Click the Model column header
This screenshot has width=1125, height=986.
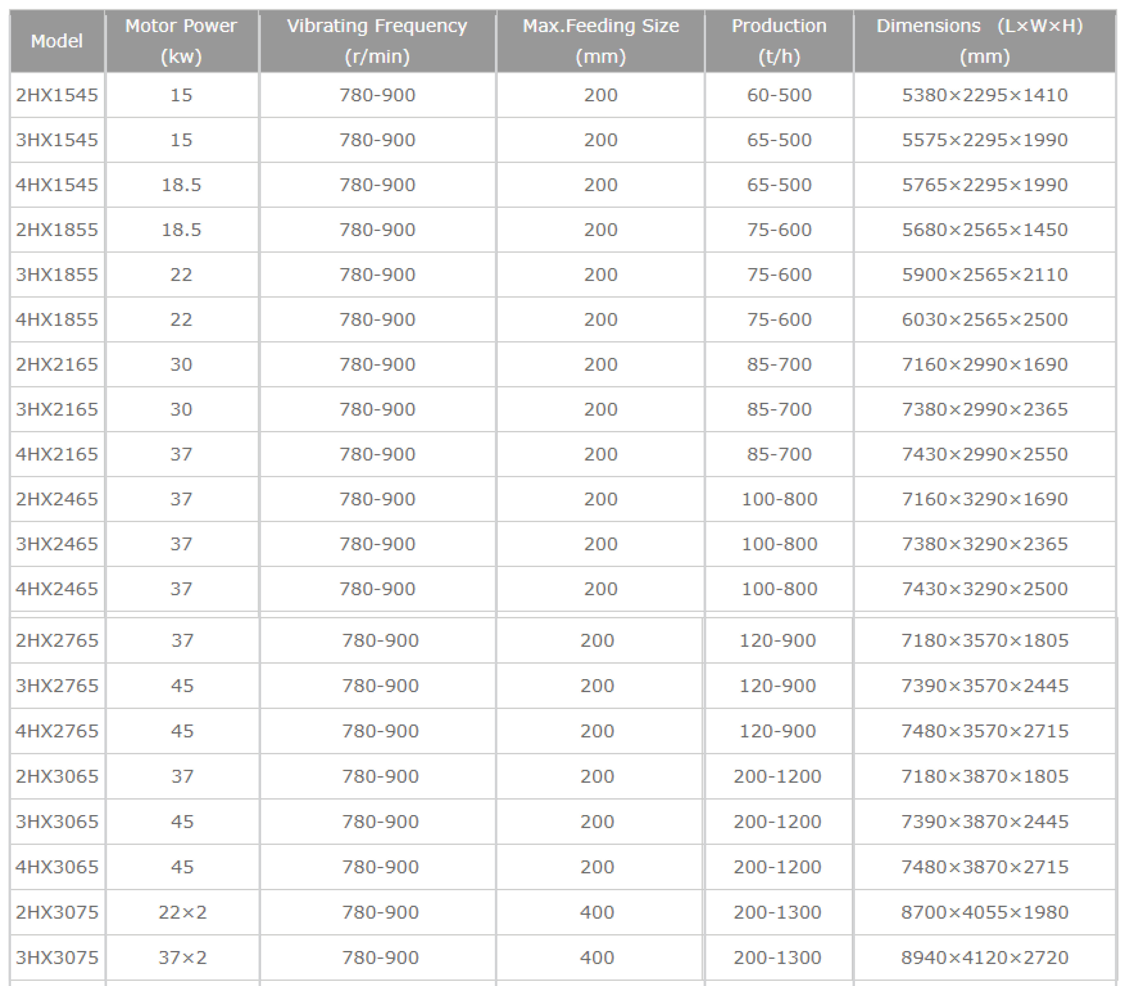(57, 41)
